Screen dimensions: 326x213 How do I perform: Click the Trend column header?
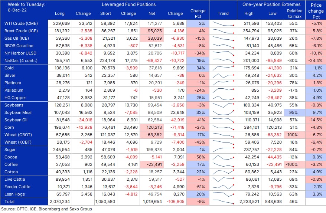223,13
